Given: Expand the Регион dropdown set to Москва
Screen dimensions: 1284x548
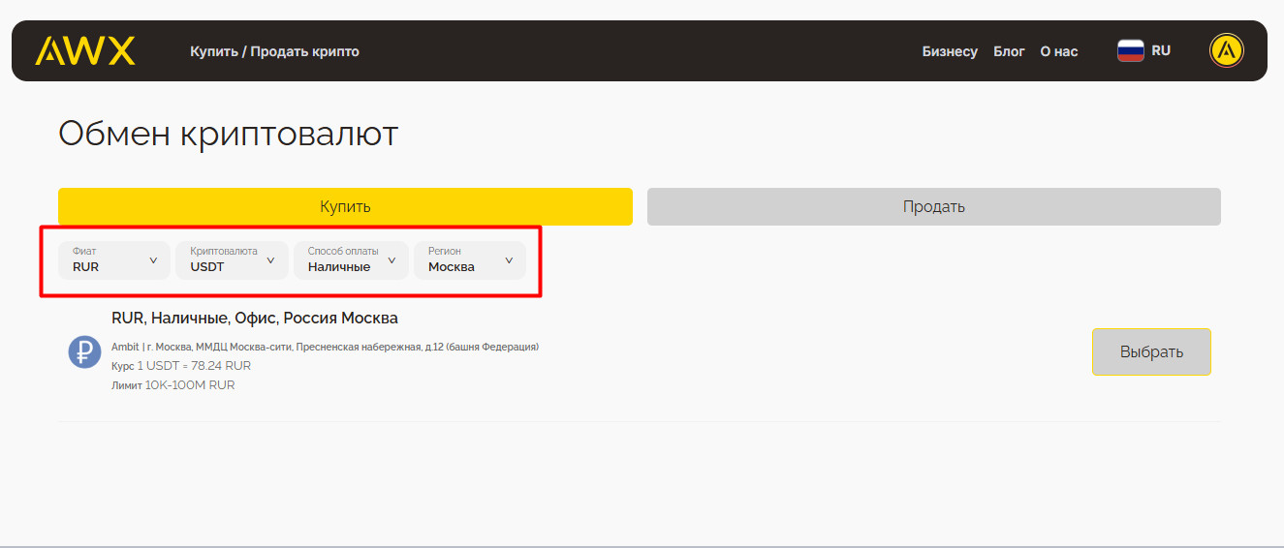Looking at the screenshot, I should pyautogui.click(x=470, y=260).
